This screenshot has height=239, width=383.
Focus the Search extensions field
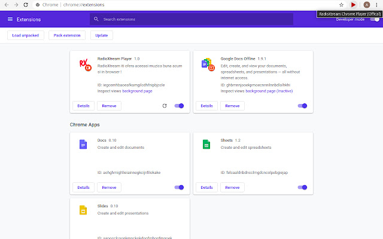(191, 19)
